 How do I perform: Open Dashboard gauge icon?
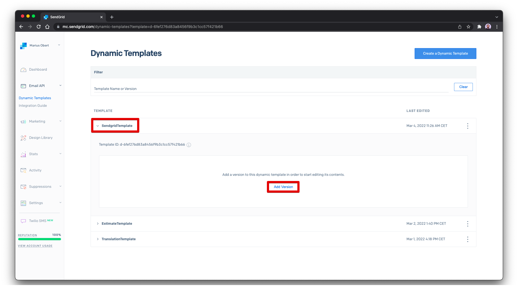23,70
